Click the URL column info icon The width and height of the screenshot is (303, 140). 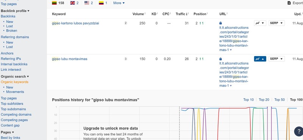point(227,13)
